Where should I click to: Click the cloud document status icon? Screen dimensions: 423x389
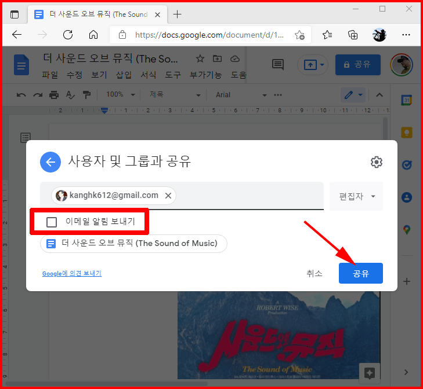(x=234, y=58)
